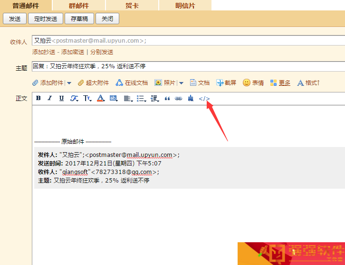Screen dimensions: 345x265
Task: Expand the dropdown arrow beside 添加附件
Action: pos(69,83)
